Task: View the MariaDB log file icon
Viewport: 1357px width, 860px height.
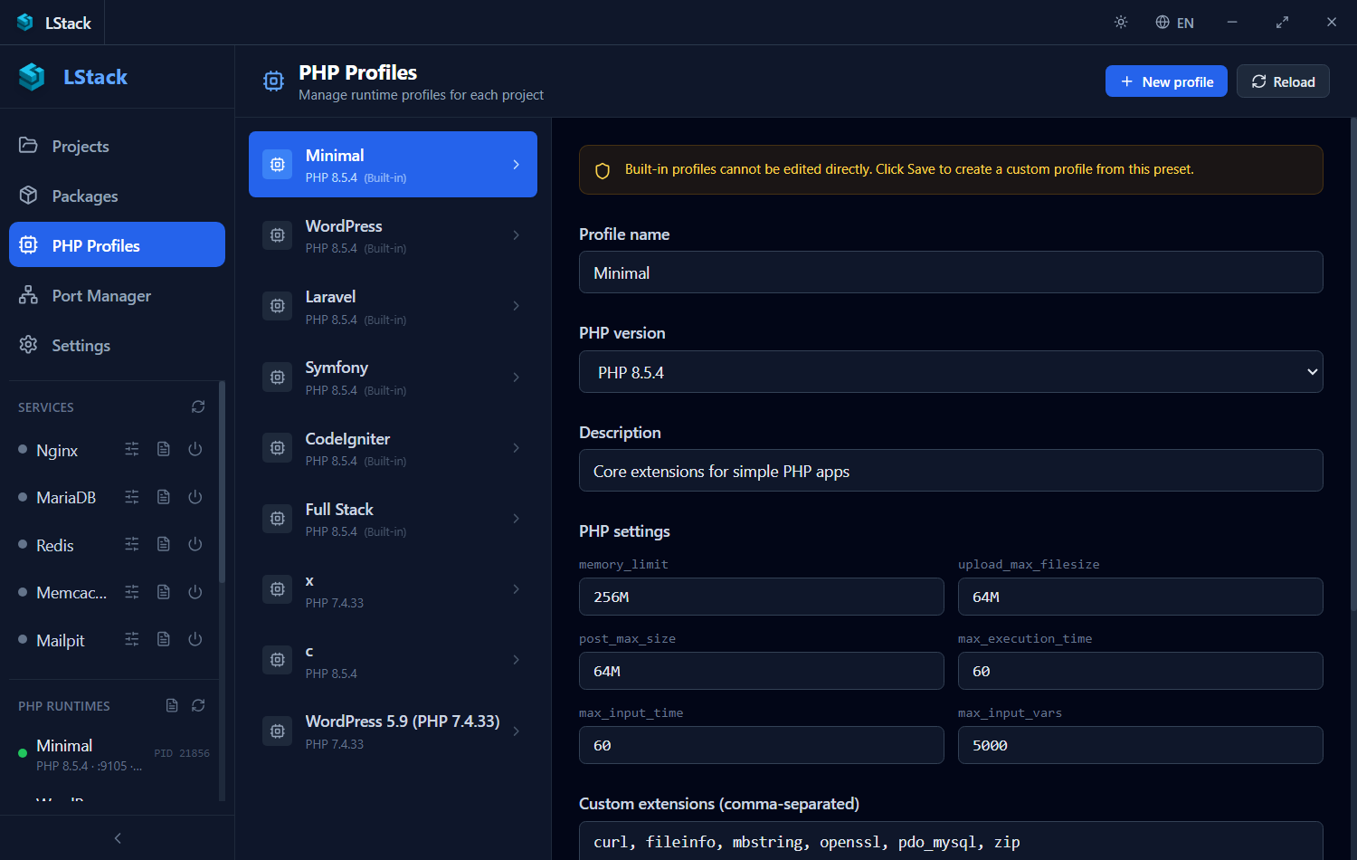Action: 164,497
